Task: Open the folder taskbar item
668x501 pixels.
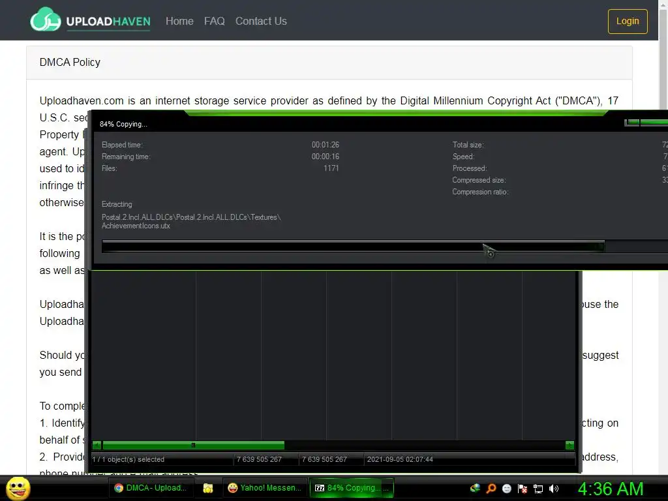Action: 208,488
